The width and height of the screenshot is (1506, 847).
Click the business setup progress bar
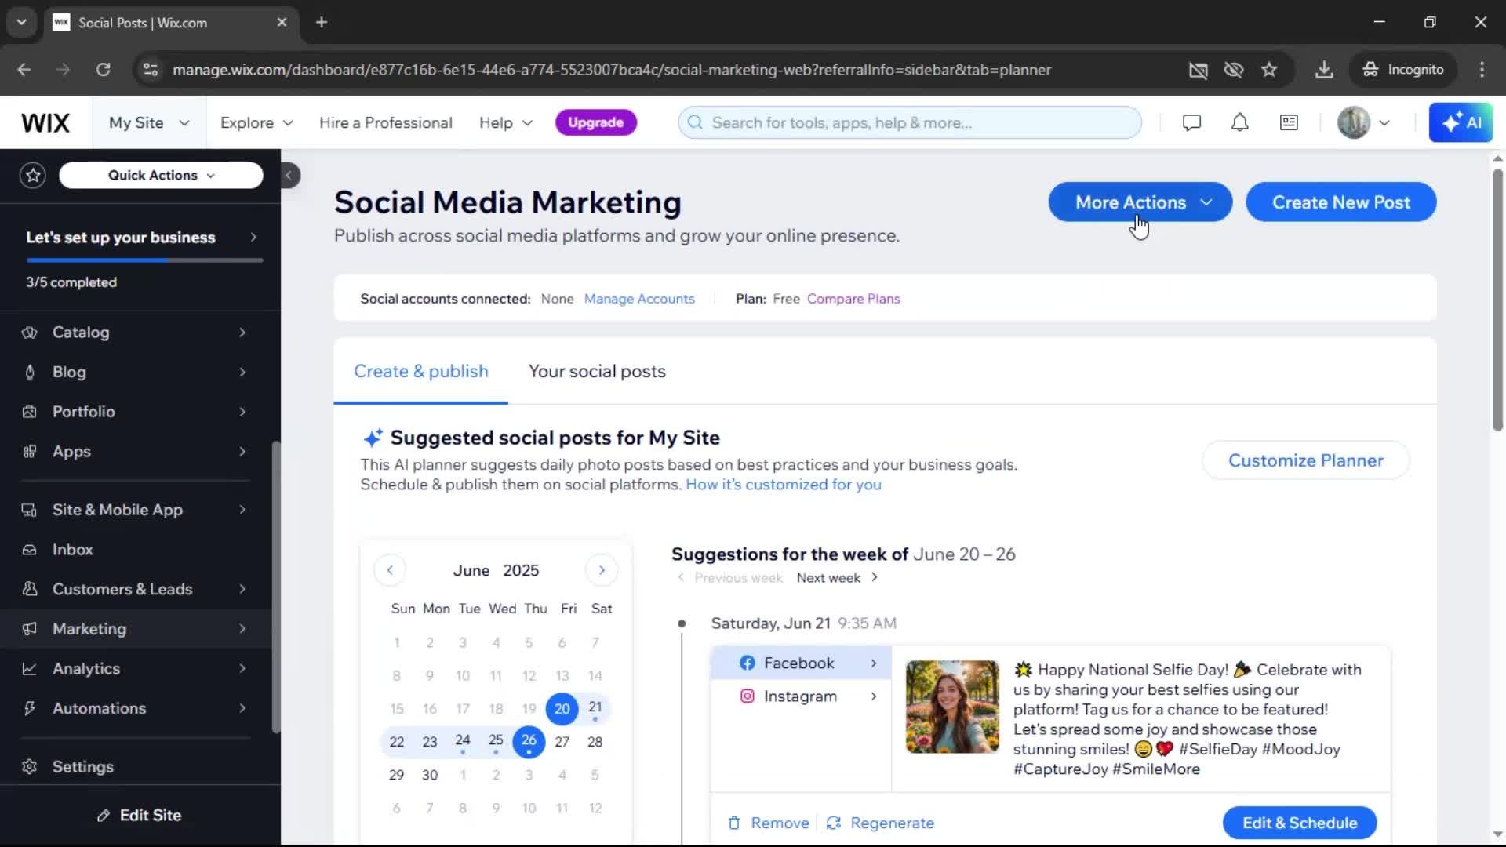click(144, 260)
